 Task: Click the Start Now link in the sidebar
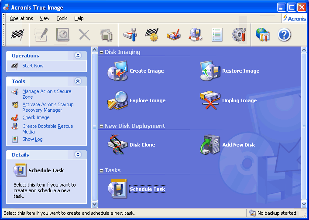click(33, 66)
